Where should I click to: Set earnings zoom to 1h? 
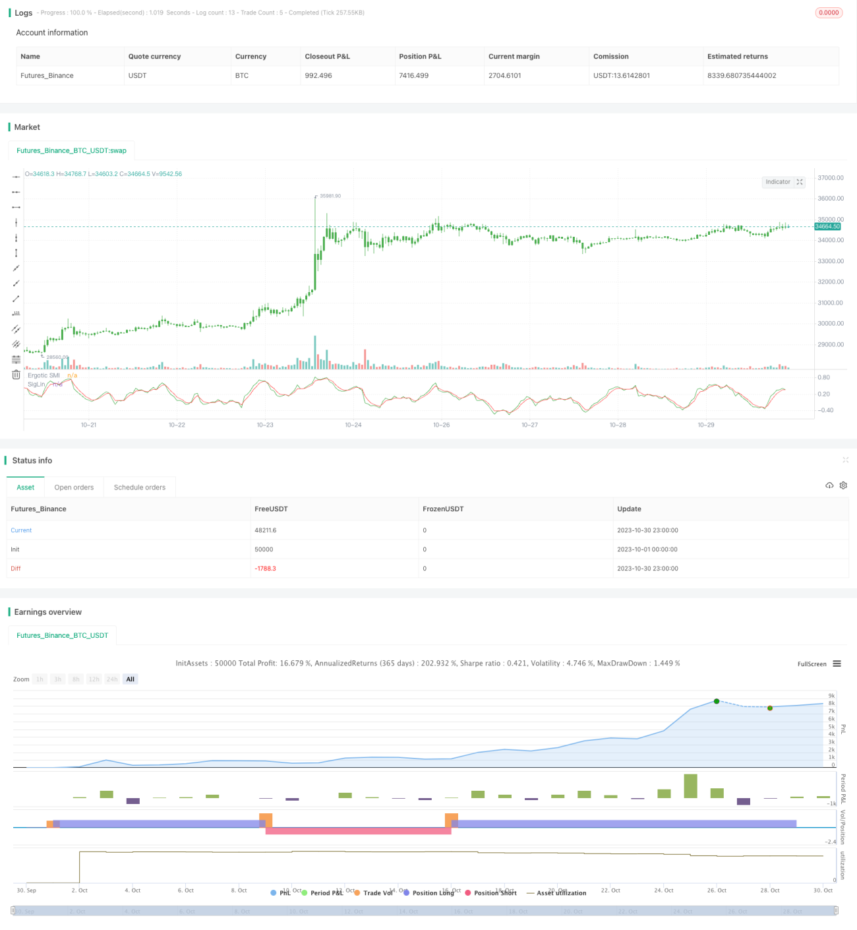[40, 679]
